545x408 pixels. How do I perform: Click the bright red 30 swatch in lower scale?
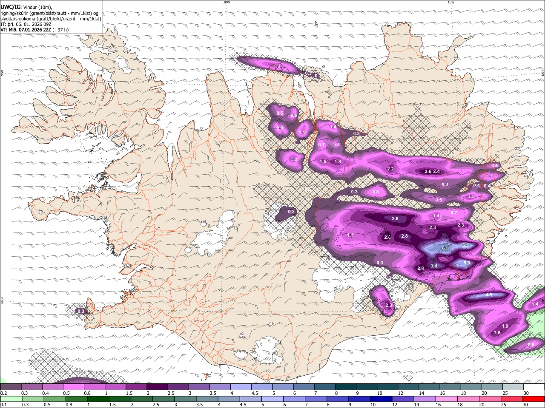(x=533, y=399)
